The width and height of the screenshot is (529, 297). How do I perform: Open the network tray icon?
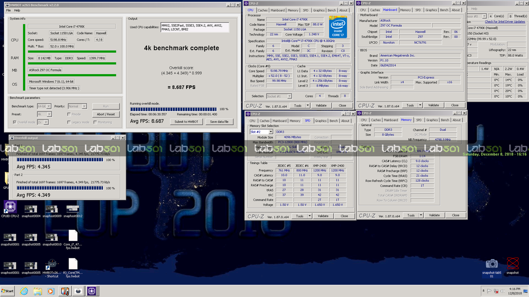click(496, 291)
